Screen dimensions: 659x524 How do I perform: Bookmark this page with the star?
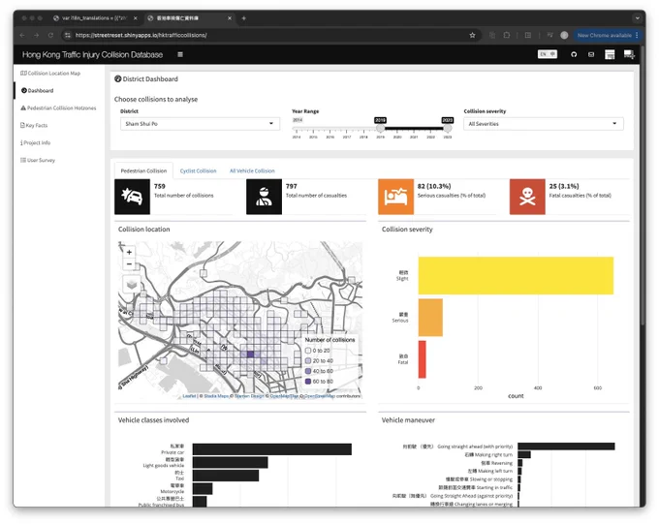(x=472, y=35)
